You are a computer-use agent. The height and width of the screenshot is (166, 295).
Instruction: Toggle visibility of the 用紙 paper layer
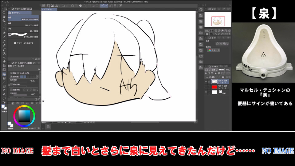206,92
